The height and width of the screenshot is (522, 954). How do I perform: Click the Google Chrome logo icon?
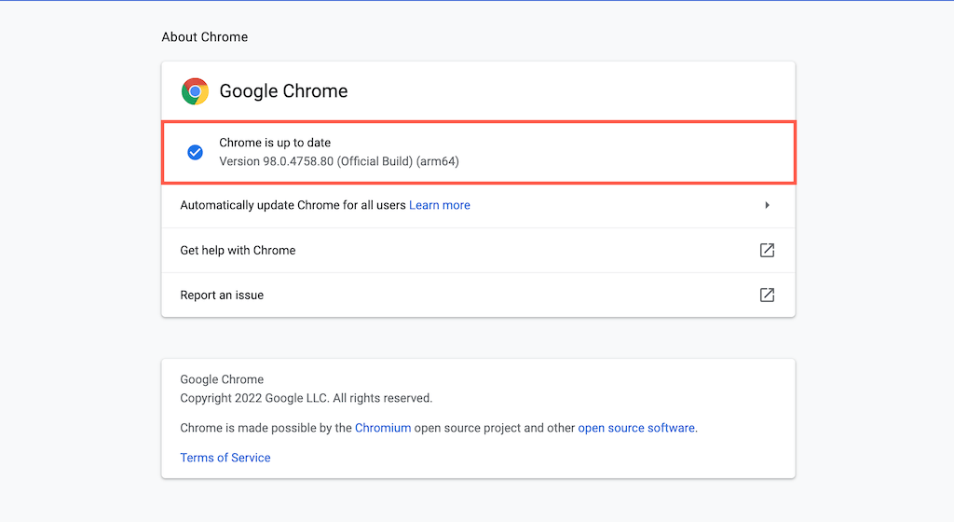coord(195,91)
